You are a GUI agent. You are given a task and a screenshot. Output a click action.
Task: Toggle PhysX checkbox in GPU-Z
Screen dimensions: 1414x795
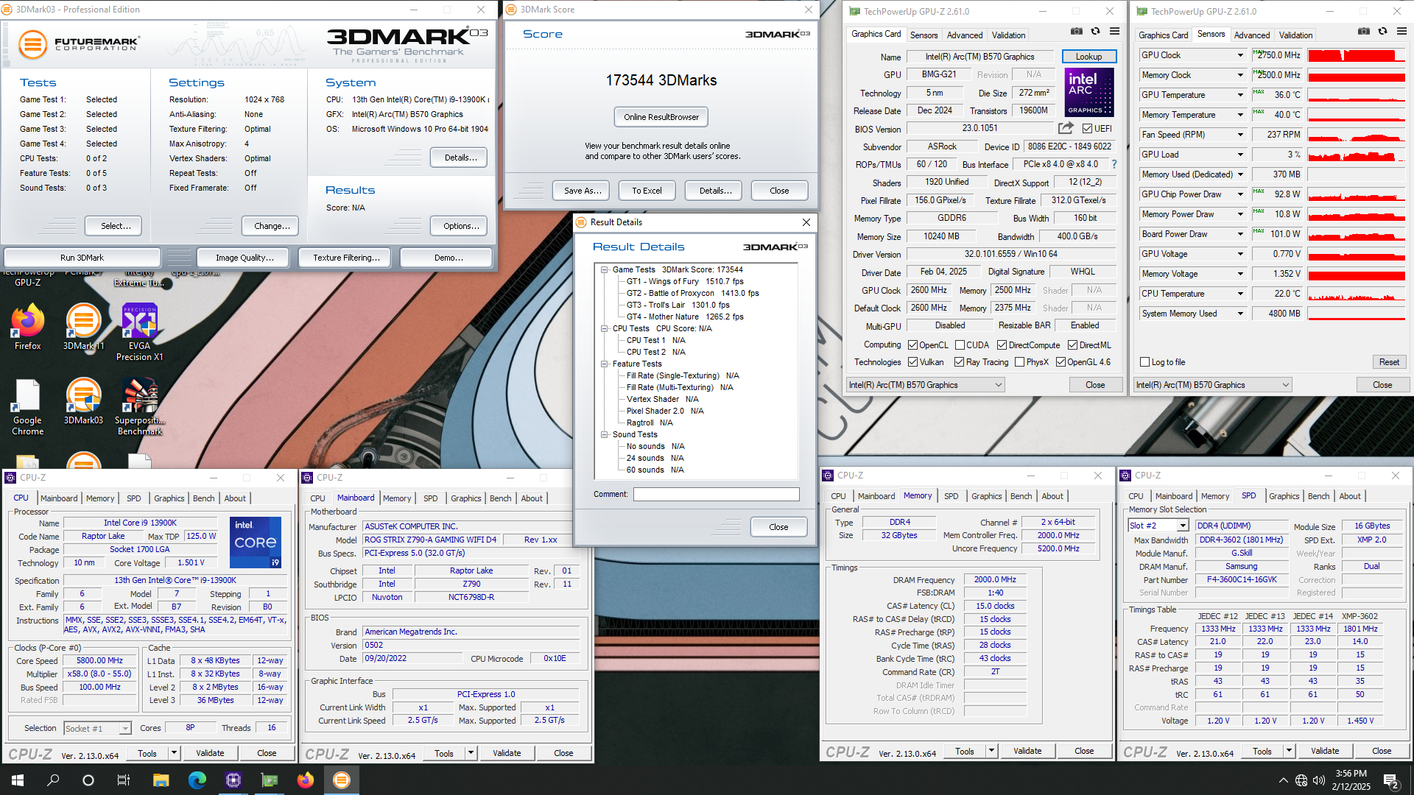1020,362
